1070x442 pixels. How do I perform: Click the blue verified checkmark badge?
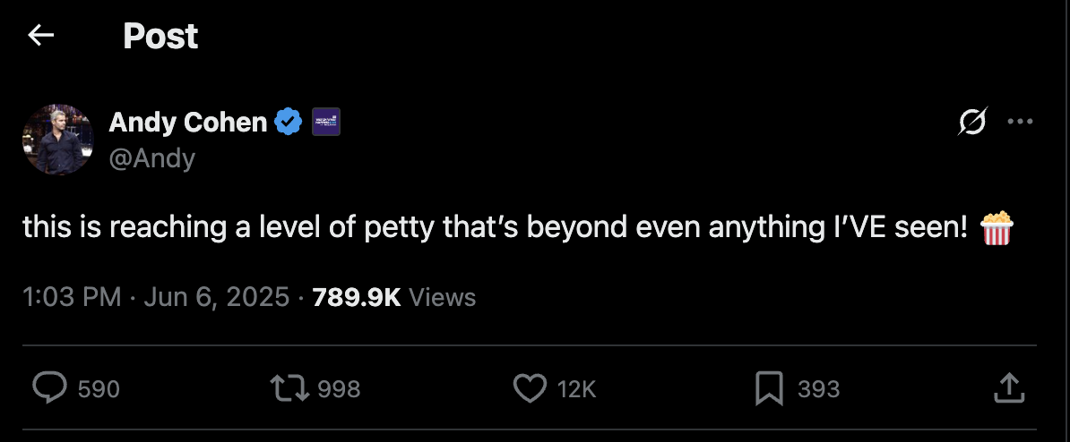pos(288,122)
